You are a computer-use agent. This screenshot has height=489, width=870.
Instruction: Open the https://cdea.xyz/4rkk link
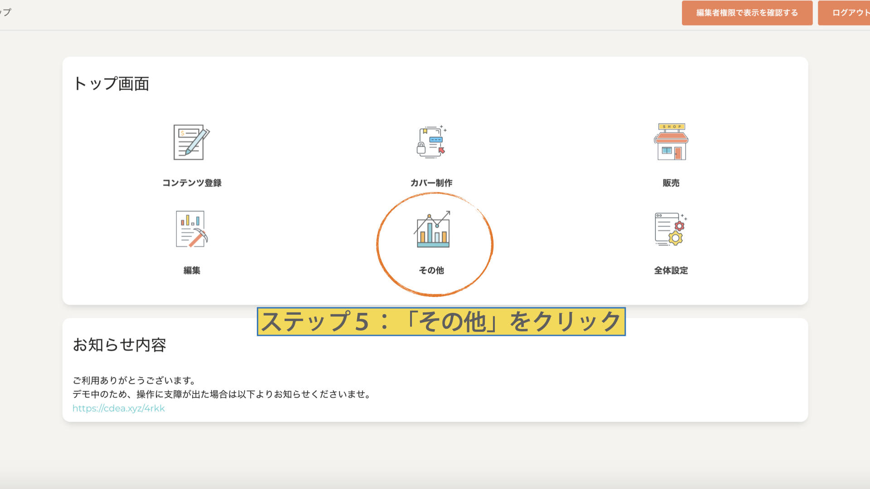[x=119, y=408]
